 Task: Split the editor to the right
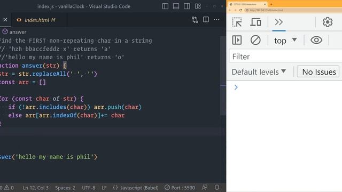tap(206, 20)
